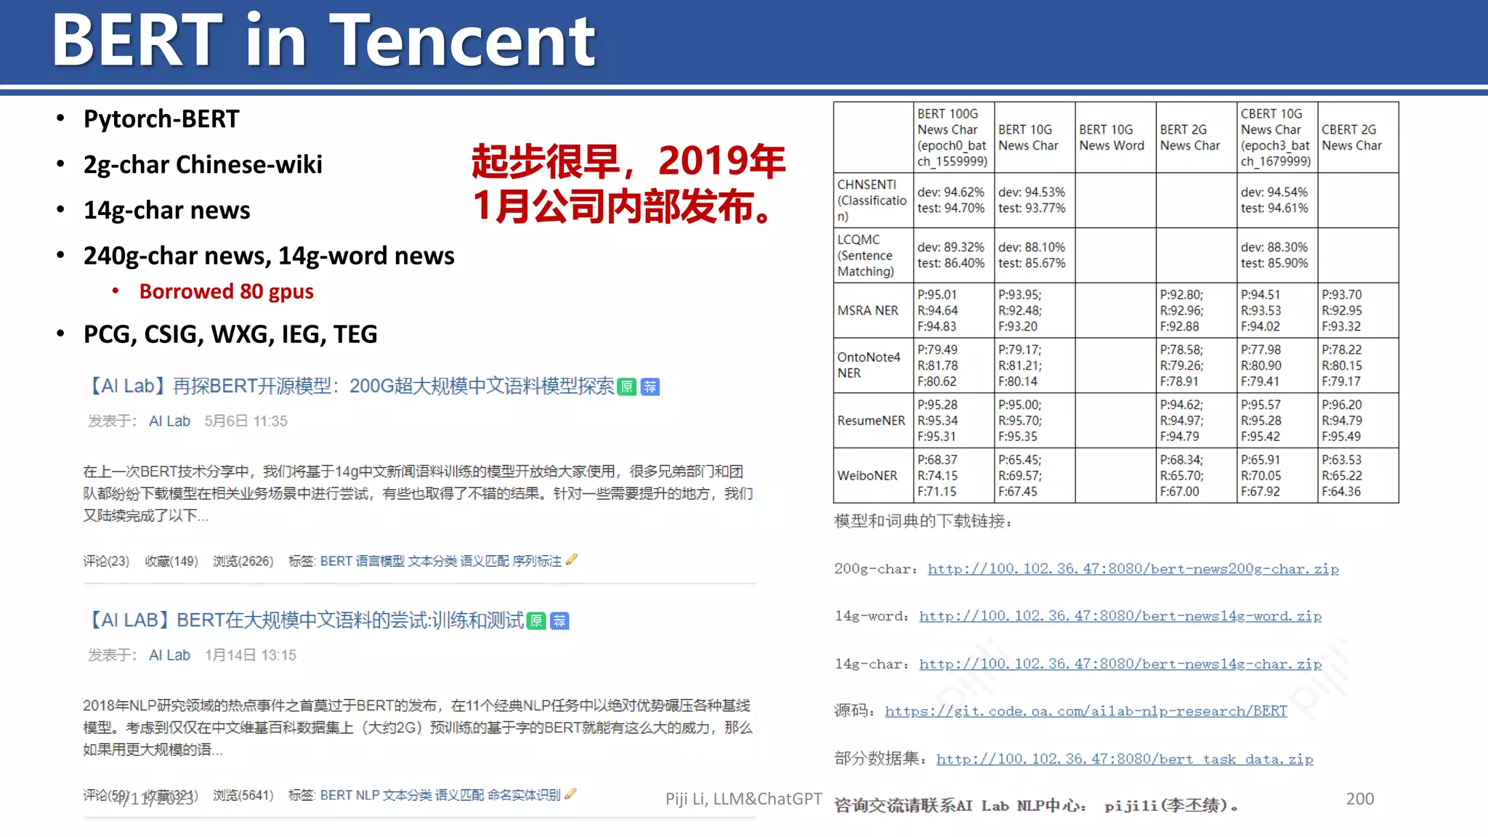1488x837 pixels.
Task: Click 文本分类 tag in the 浏览(2626) row
Action: pos(432,561)
